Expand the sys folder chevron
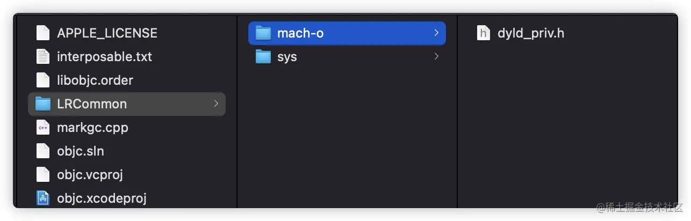Viewport: 691px width, 221px height. click(x=436, y=56)
